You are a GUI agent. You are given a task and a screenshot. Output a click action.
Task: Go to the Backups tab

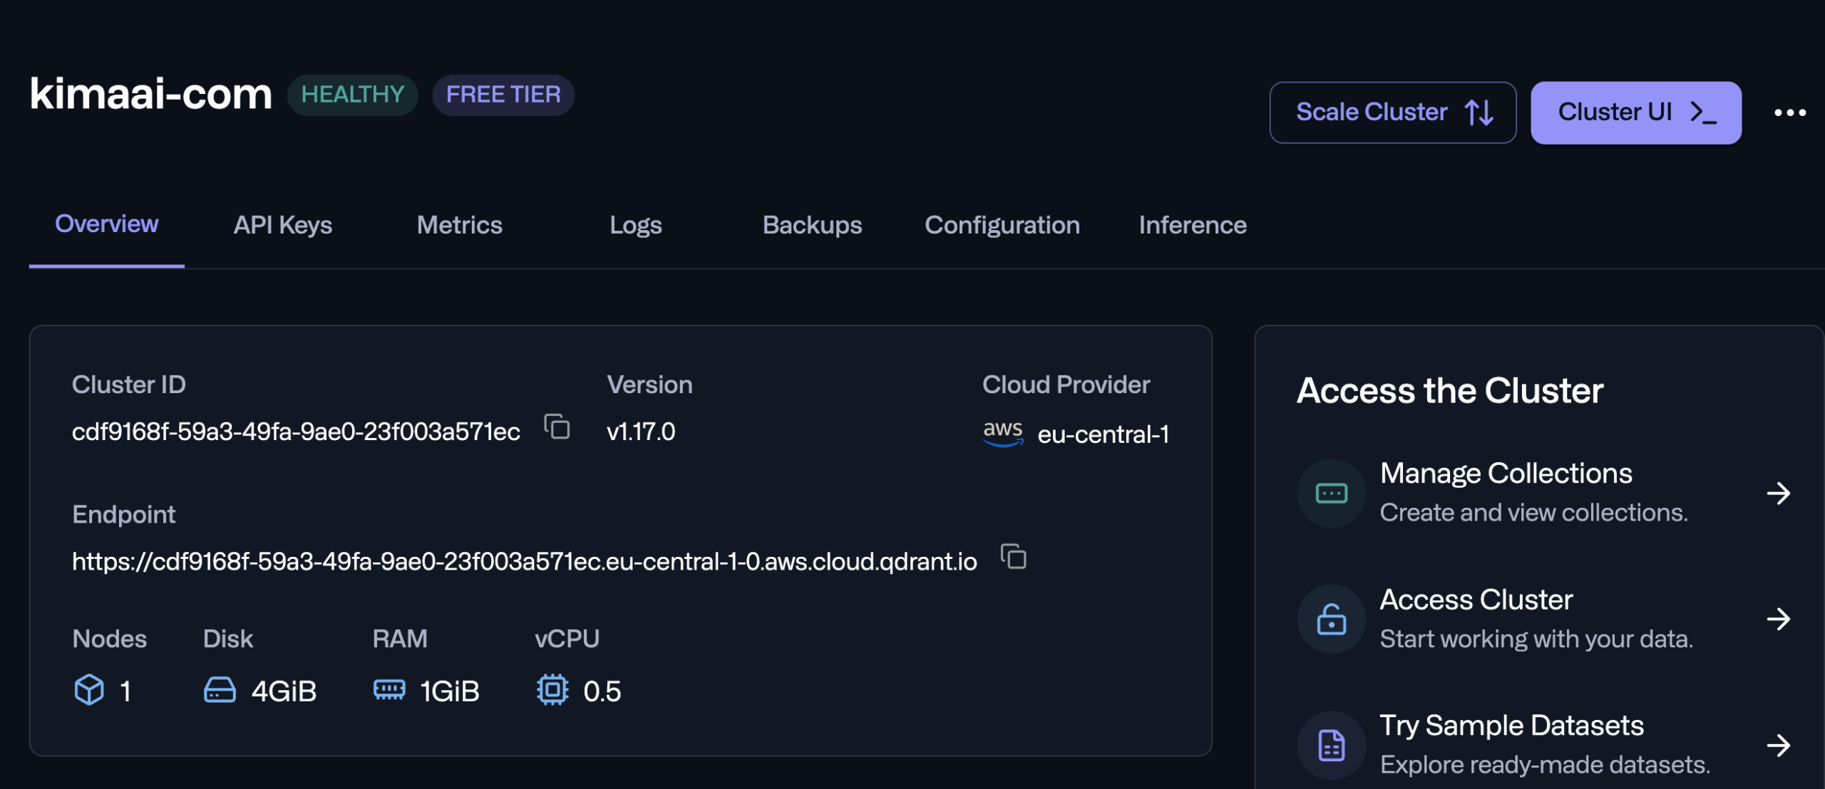click(812, 225)
